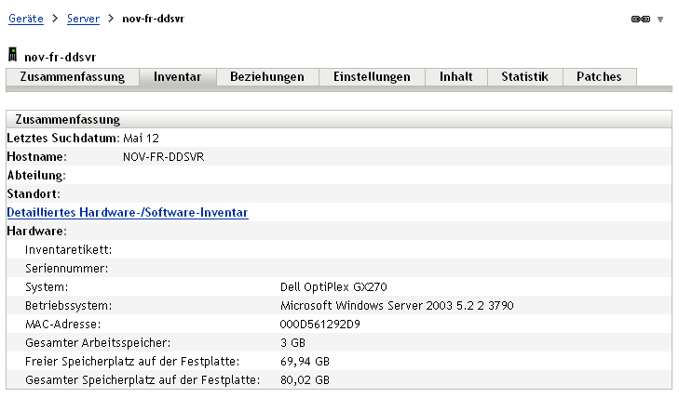Go to the Patches tab

coord(599,77)
